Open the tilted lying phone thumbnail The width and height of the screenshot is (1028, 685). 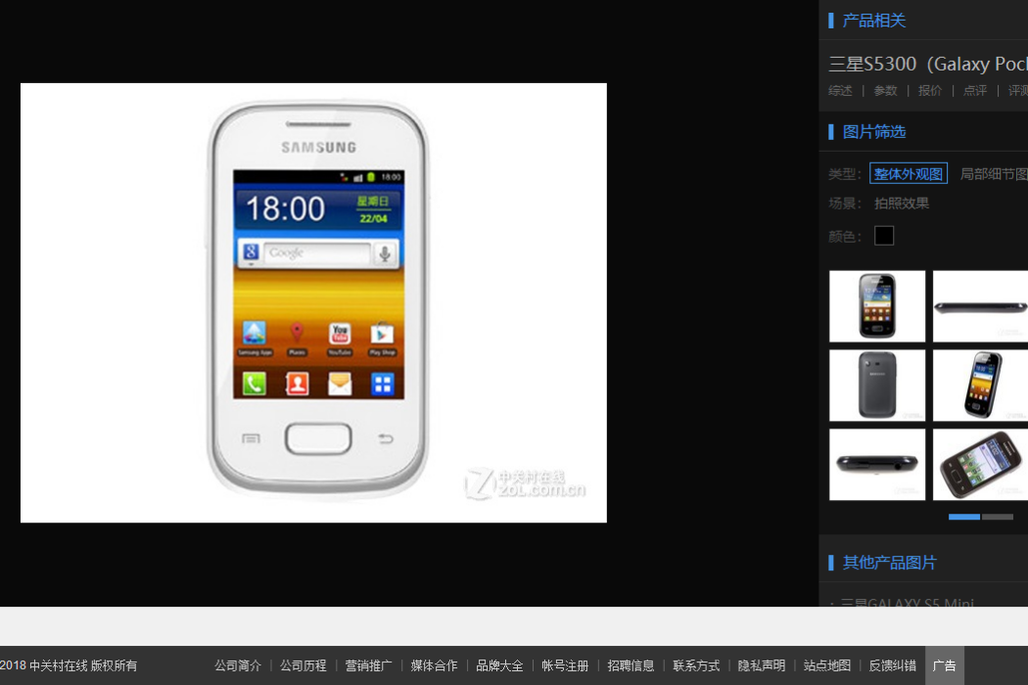coord(980,465)
